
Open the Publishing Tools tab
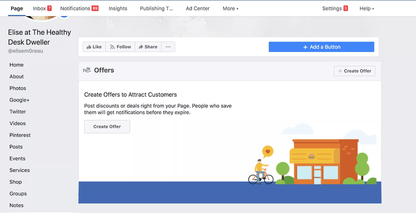(156, 8)
